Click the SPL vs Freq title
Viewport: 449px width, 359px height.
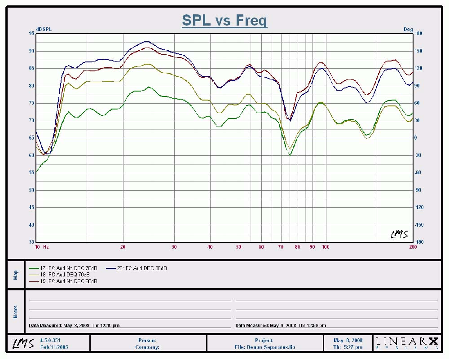tap(224, 21)
